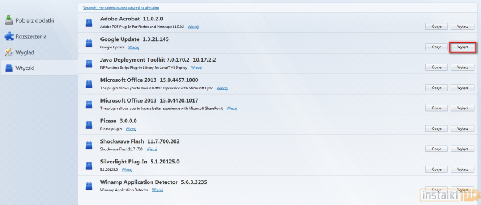Check whether installed plugins are up to date link
This screenshot has height=205, width=481.
click(x=121, y=7)
